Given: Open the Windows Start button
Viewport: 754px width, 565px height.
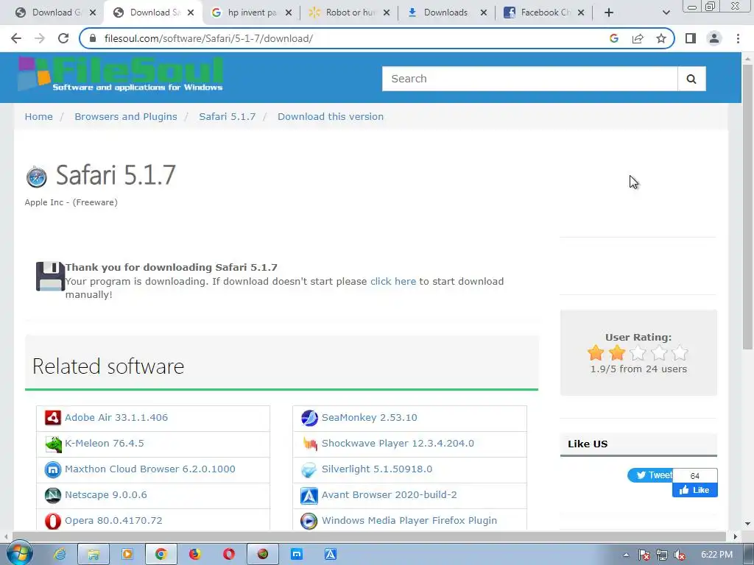Looking at the screenshot, I should tap(18, 554).
